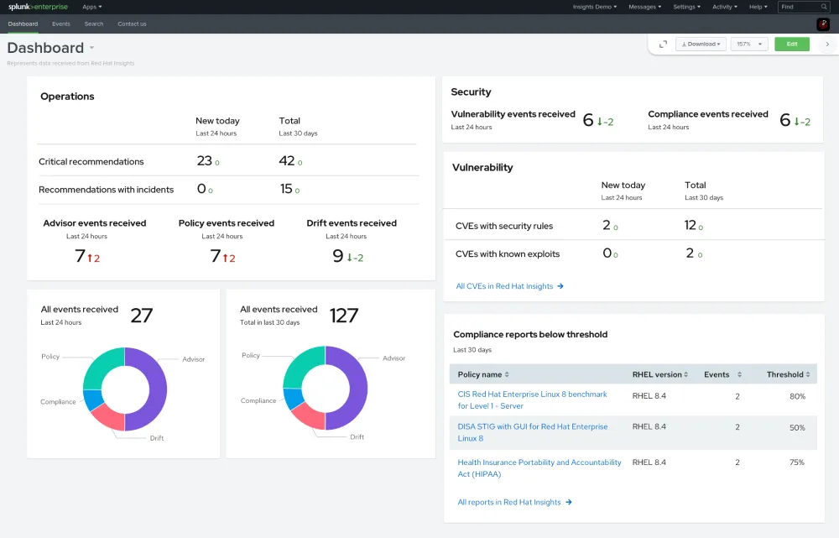Viewport: 839px width, 538px height.
Task: Click the sort icon on the Events column
Action: (x=739, y=374)
